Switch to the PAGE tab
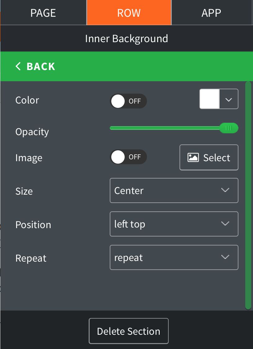 click(43, 12)
